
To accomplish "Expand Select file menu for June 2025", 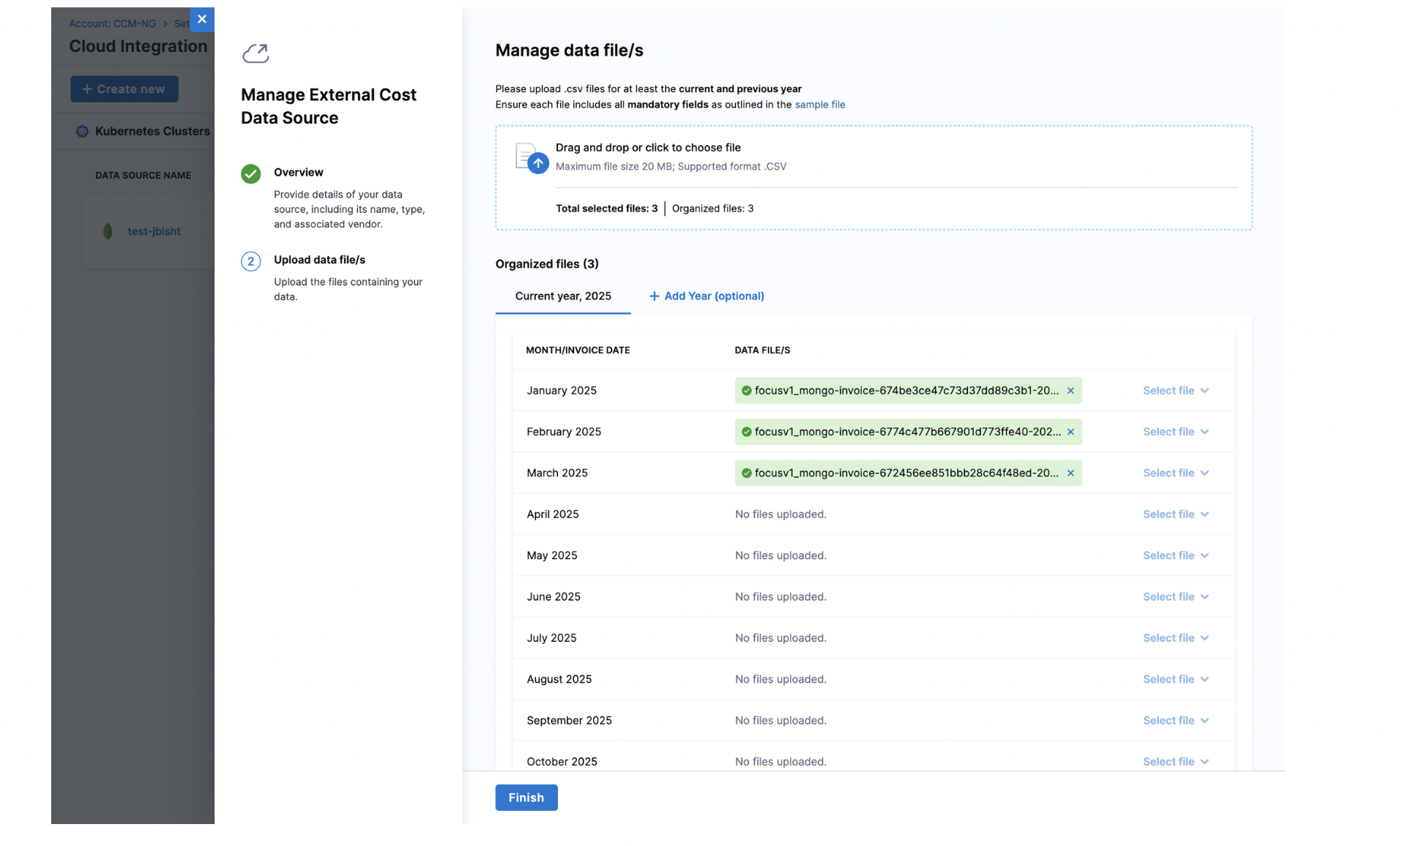I will click(x=1175, y=597).
